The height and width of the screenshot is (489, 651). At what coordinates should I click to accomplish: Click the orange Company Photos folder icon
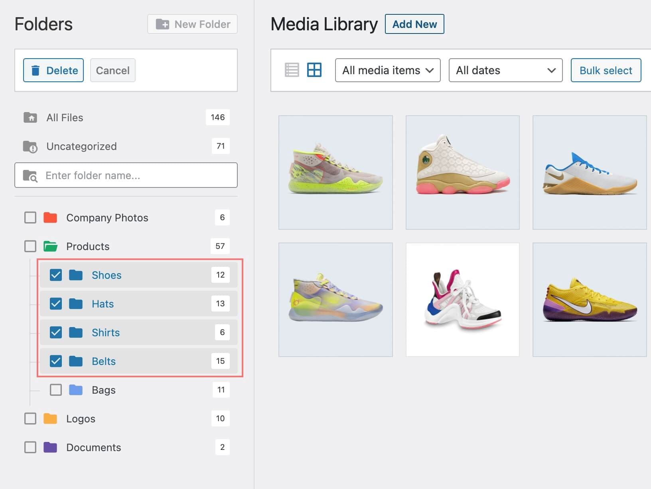point(50,217)
